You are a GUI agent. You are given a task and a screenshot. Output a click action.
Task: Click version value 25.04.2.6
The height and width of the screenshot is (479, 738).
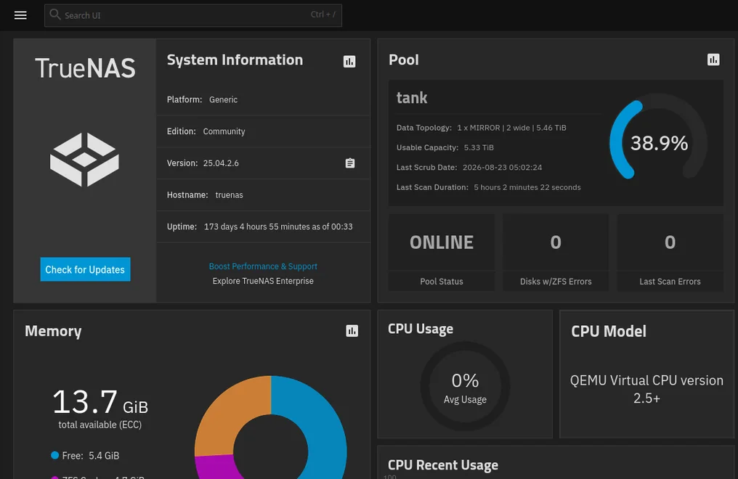tap(221, 163)
